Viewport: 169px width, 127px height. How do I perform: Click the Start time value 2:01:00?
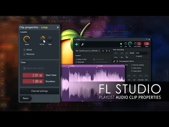(x=33, y=75)
